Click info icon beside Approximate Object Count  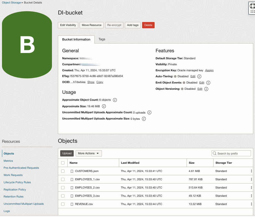115,100
